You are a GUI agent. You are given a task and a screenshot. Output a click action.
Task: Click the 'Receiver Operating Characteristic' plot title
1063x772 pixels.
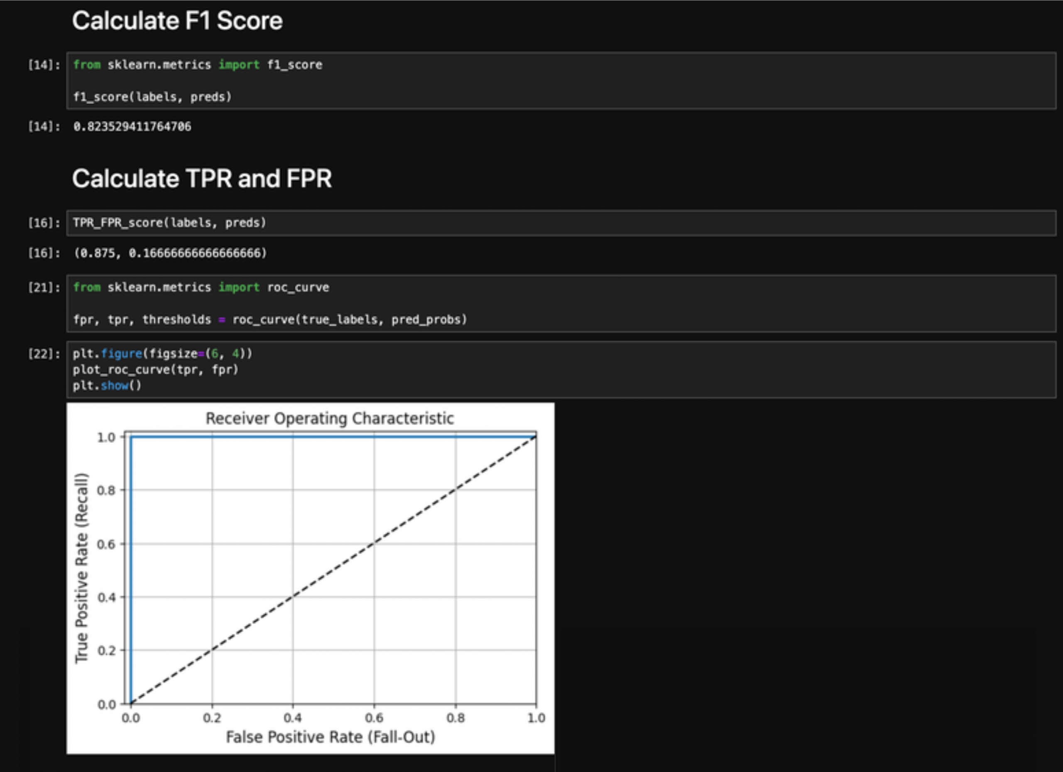(330, 418)
